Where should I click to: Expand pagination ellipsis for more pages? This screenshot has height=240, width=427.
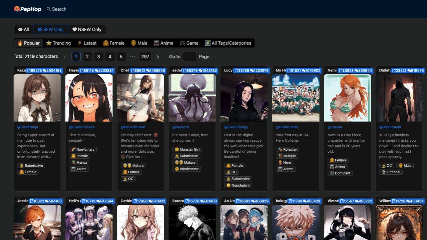pyautogui.click(x=132, y=57)
